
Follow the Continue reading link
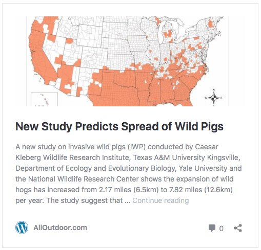click(160, 200)
